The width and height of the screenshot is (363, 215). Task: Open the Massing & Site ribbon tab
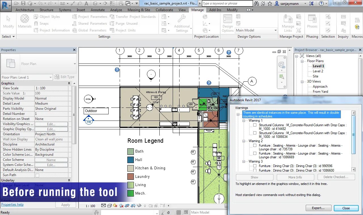tap(139, 10)
